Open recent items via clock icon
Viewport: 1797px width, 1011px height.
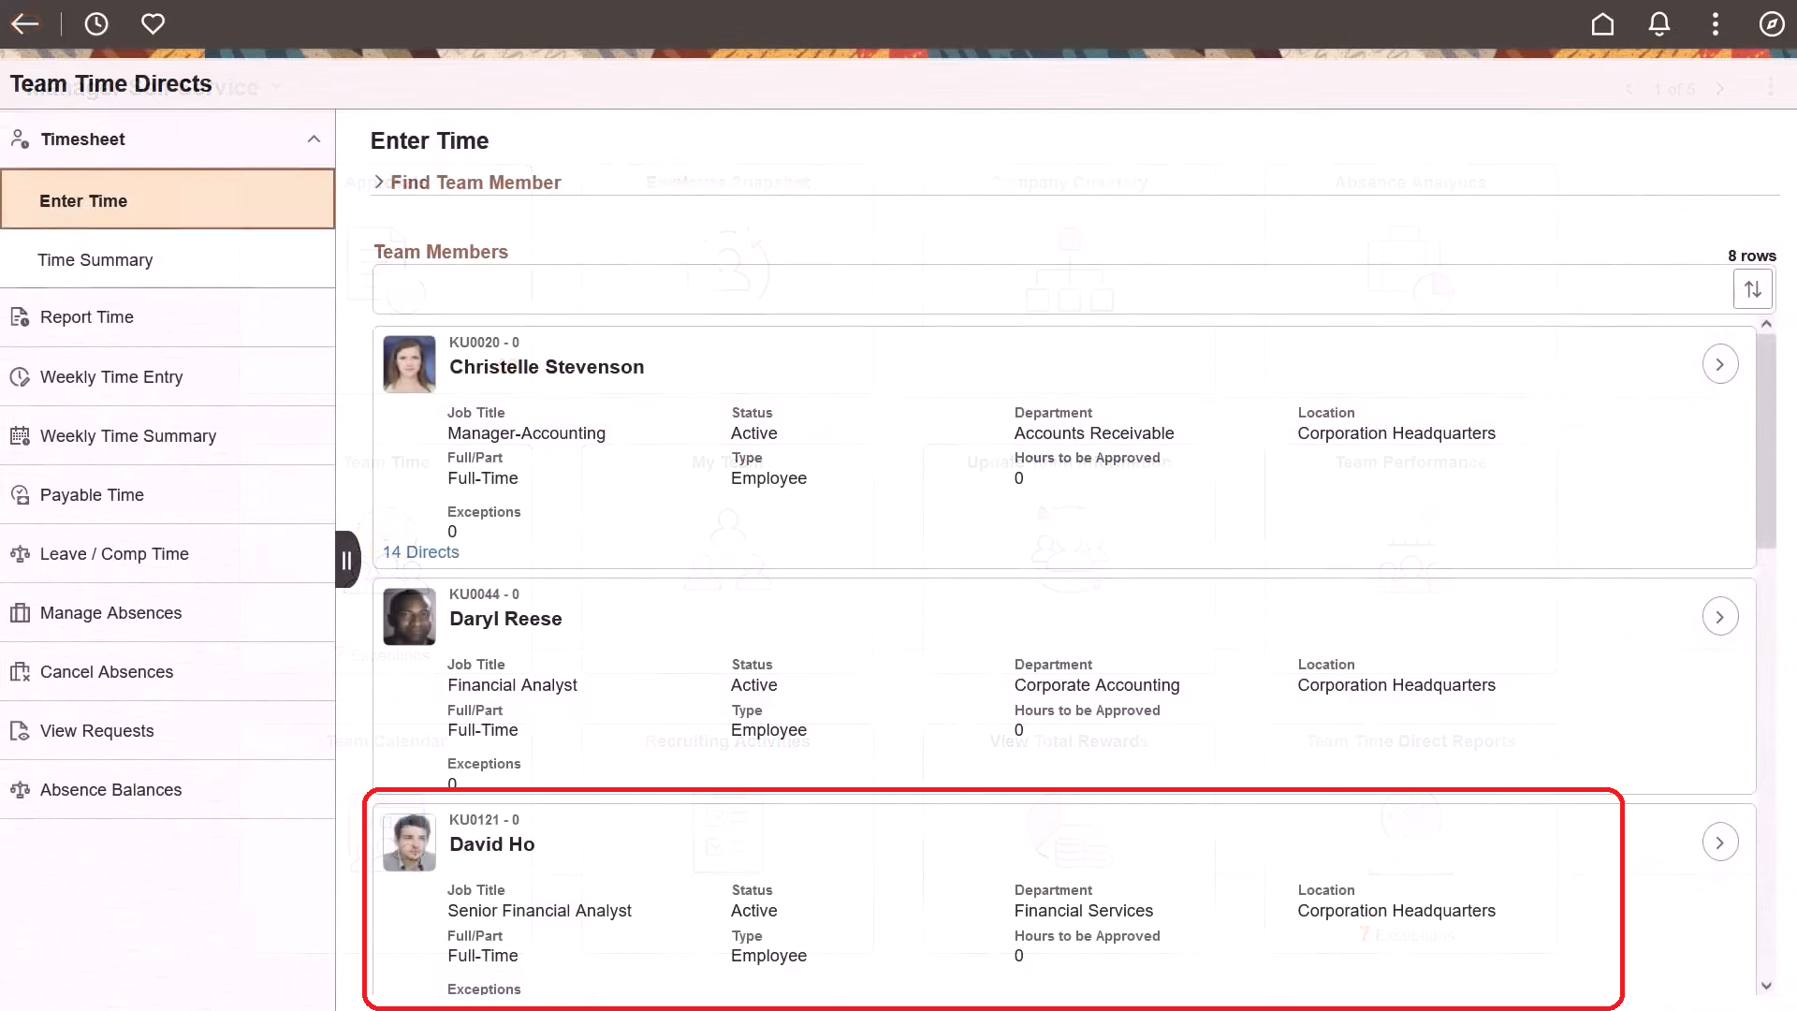tap(96, 24)
